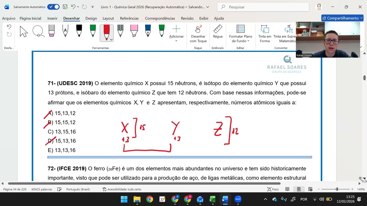Select the green pen next to Adicionar
The width and height of the screenshot is (367, 206).
click(x=162, y=31)
